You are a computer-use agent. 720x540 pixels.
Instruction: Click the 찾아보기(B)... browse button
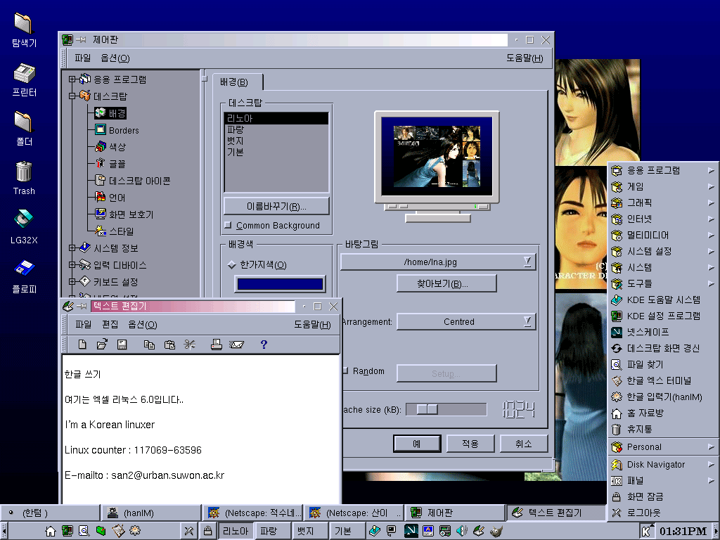[446, 284]
